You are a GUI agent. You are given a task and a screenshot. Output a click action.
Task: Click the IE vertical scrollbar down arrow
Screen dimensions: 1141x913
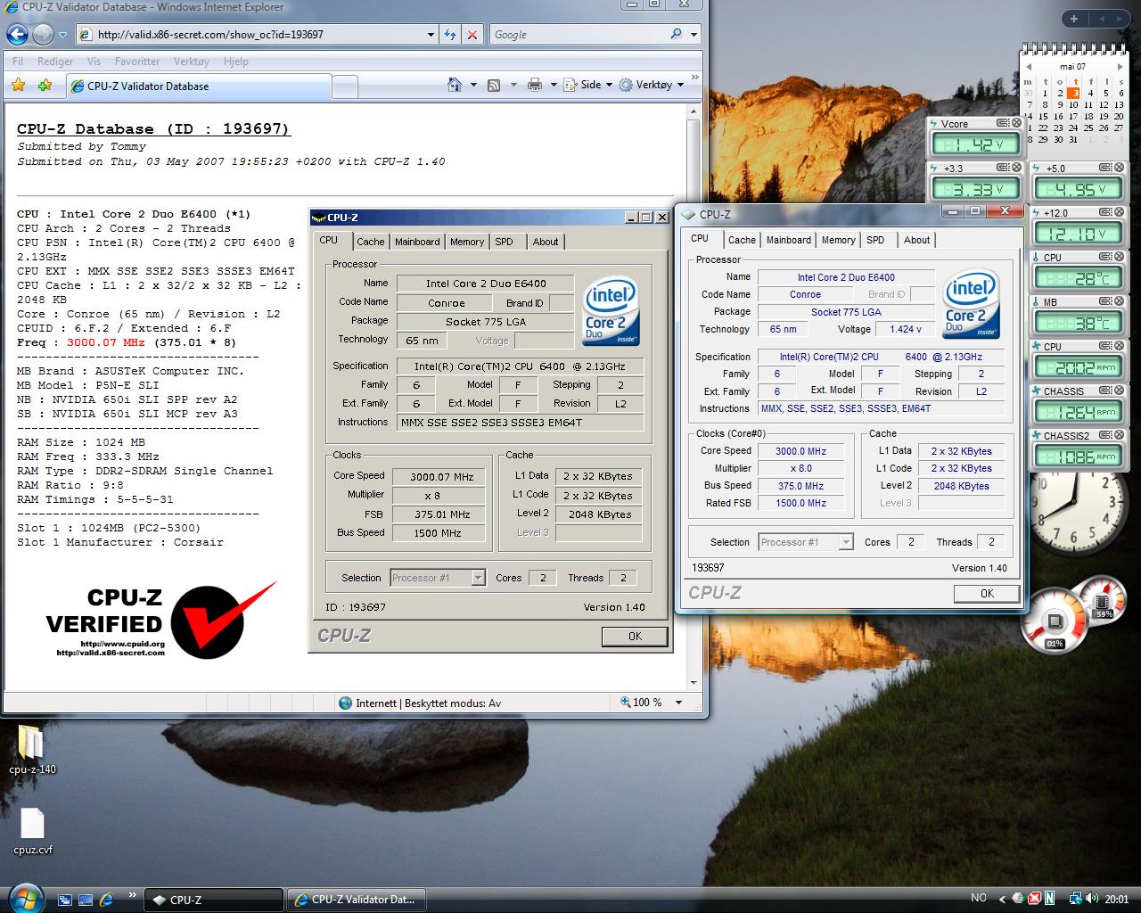[x=694, y=683]
